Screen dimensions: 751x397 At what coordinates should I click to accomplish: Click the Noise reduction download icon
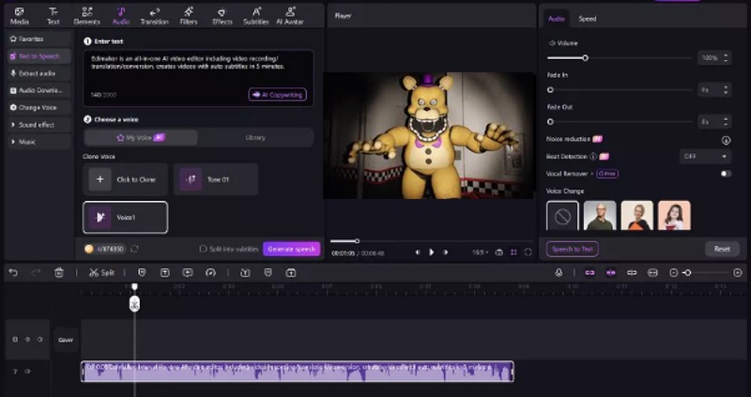tap(726, 141)
